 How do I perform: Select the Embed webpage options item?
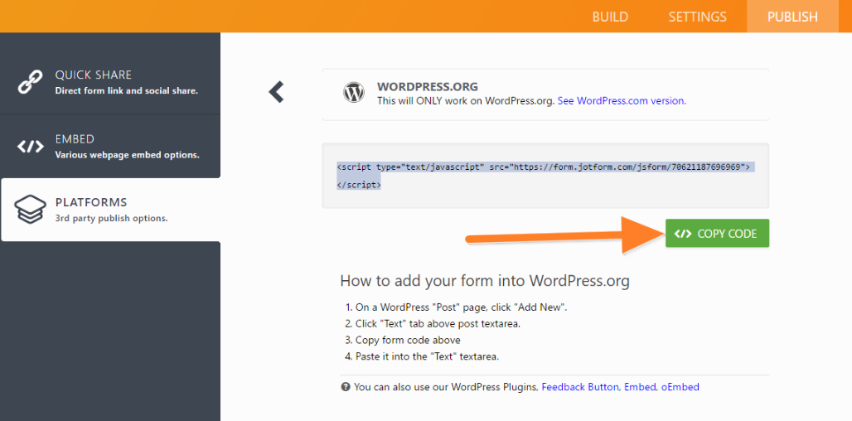tap(126, 147)
